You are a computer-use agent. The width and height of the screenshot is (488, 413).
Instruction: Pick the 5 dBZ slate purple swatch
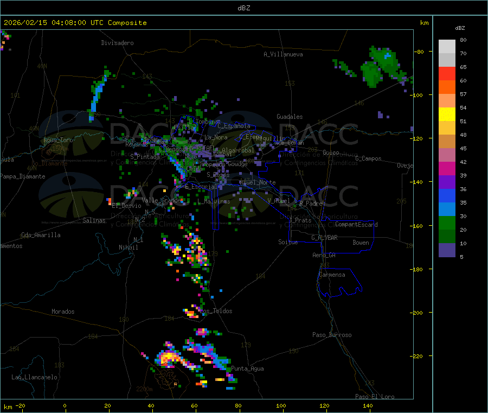pyautogui.click(x=447, y=250)
